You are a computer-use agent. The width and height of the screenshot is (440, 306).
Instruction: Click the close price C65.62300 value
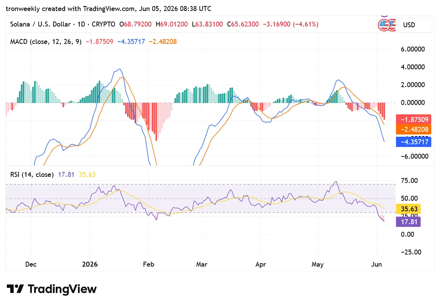[243, 24]
